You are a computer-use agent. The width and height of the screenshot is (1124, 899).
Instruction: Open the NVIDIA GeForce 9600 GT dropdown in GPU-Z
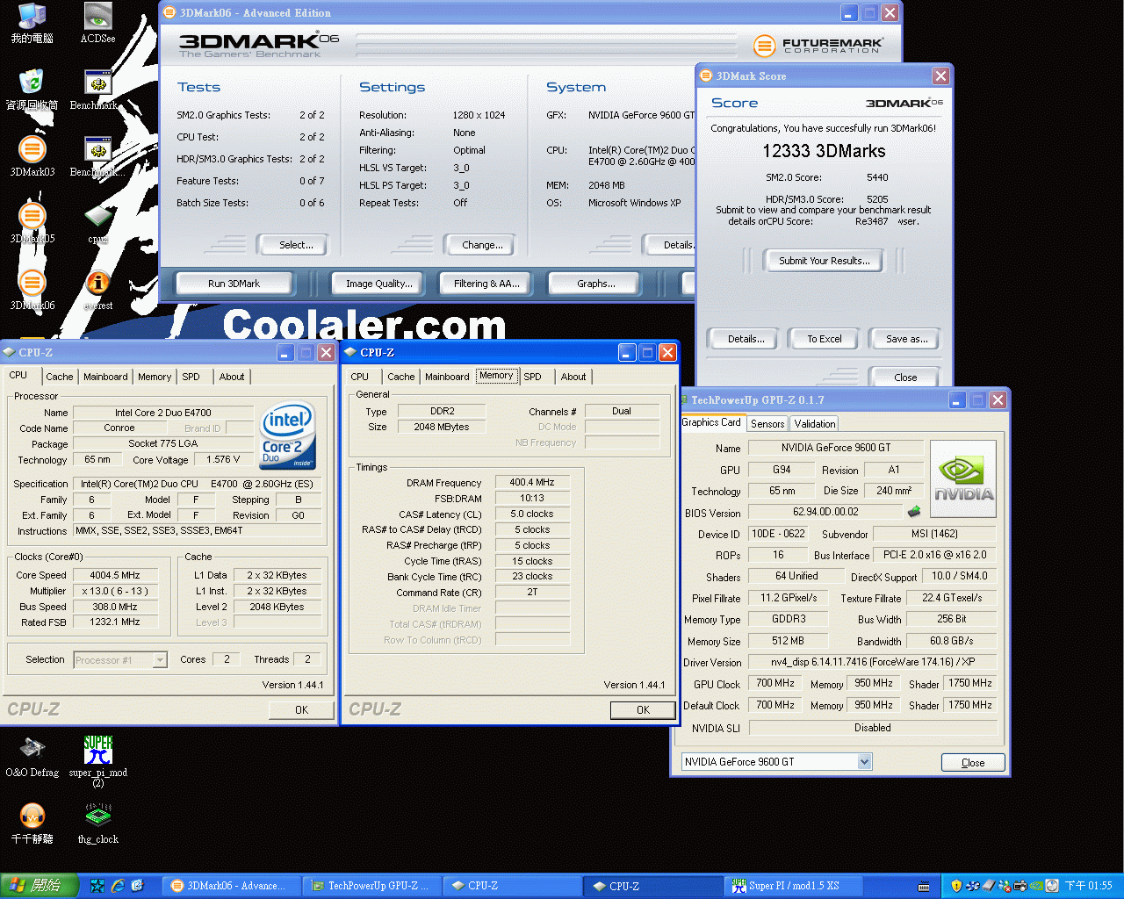coord(777,762)
